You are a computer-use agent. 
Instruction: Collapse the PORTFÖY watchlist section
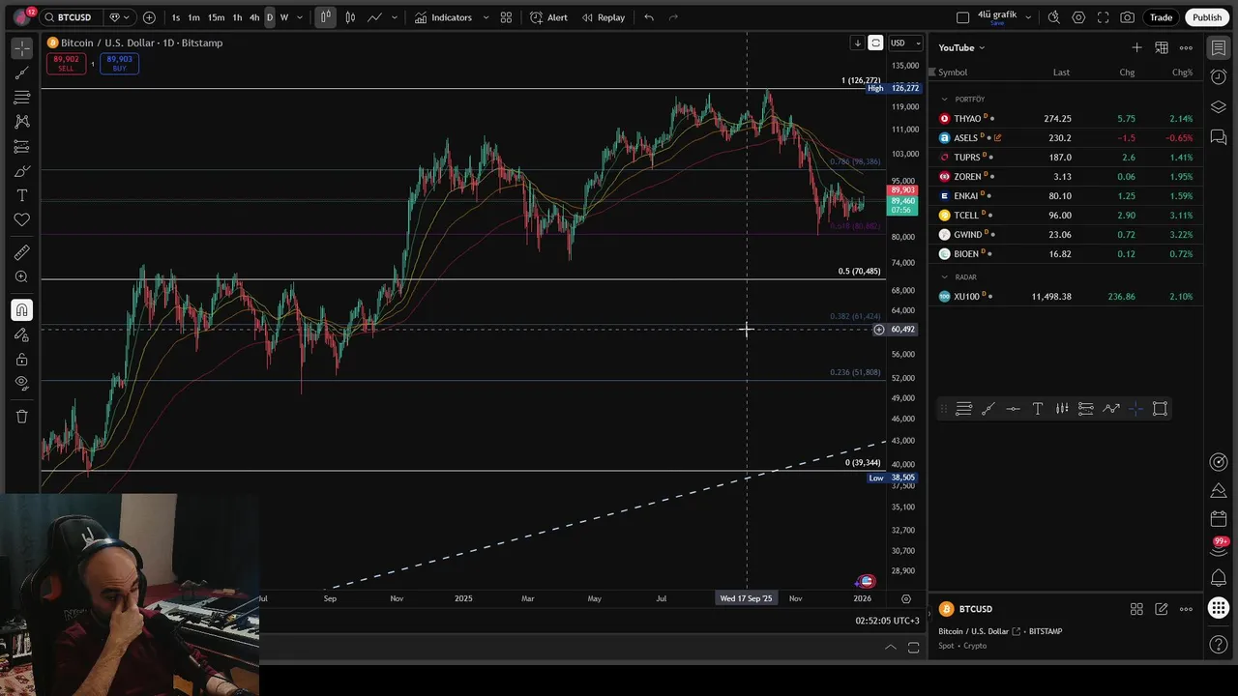click(x=945, y=100)
